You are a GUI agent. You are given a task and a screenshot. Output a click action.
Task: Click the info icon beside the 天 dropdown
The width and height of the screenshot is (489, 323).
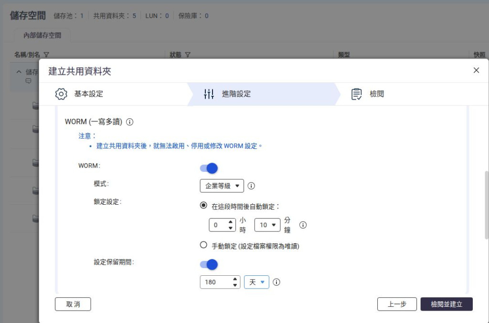[276, 282]
